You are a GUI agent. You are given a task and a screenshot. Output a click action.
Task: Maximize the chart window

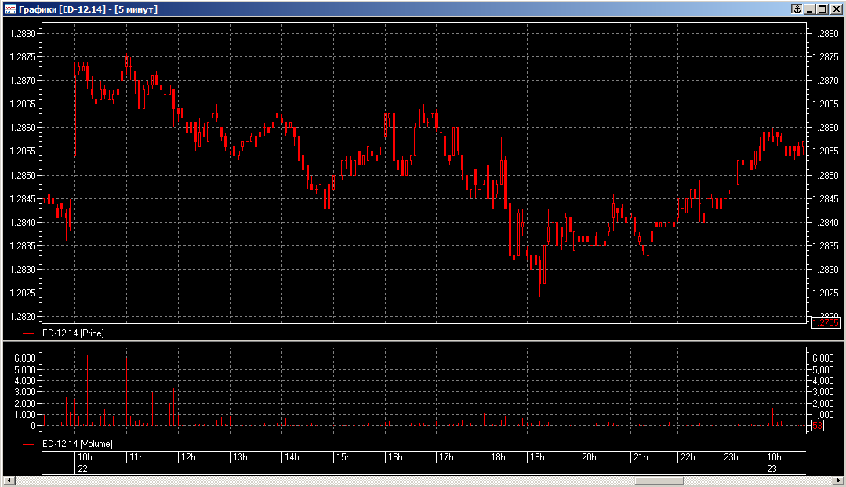822,9
